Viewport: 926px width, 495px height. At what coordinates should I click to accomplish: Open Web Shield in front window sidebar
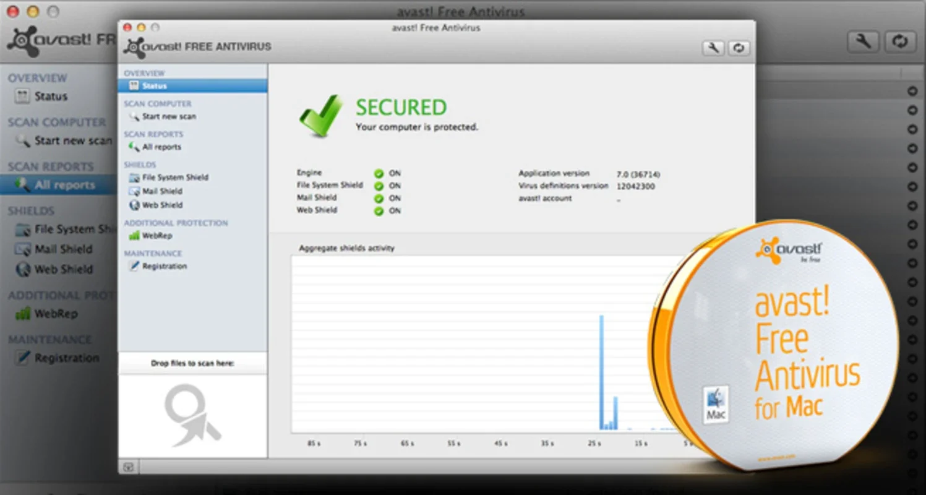click(162, 205)
